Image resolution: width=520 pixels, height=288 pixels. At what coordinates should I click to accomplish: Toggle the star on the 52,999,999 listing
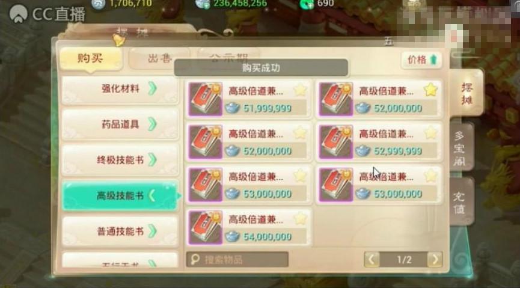(430, 133)
